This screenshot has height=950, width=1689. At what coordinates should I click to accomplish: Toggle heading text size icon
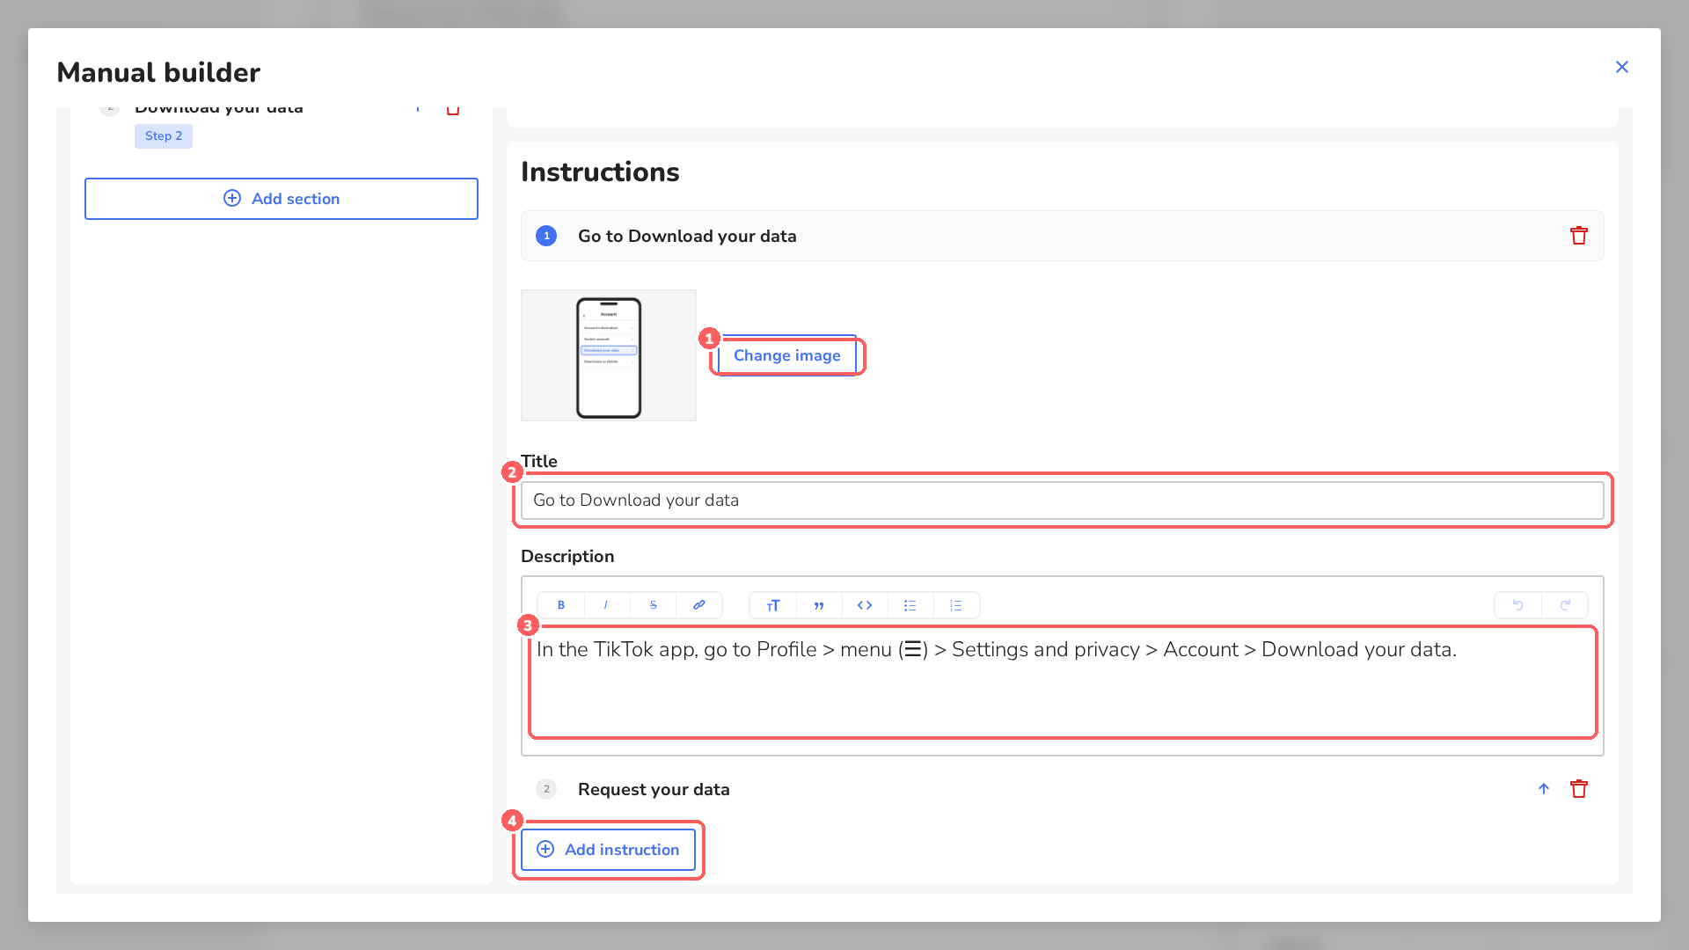click(x=773, y=605)
